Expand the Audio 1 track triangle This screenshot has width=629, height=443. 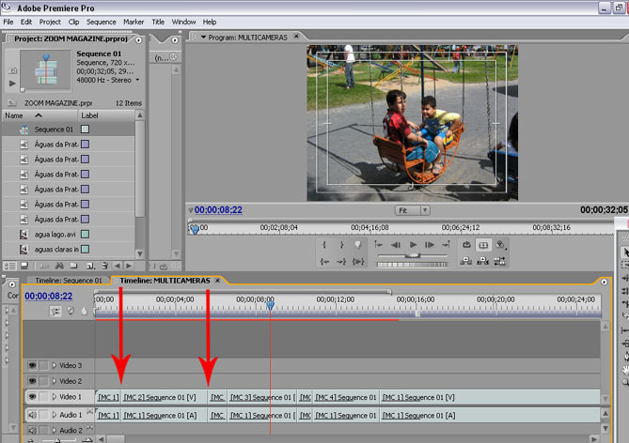coord(54,415)
